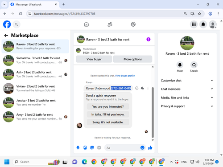Open the Friends icon in top bar
Screen dimensions: 223x167
110,24
